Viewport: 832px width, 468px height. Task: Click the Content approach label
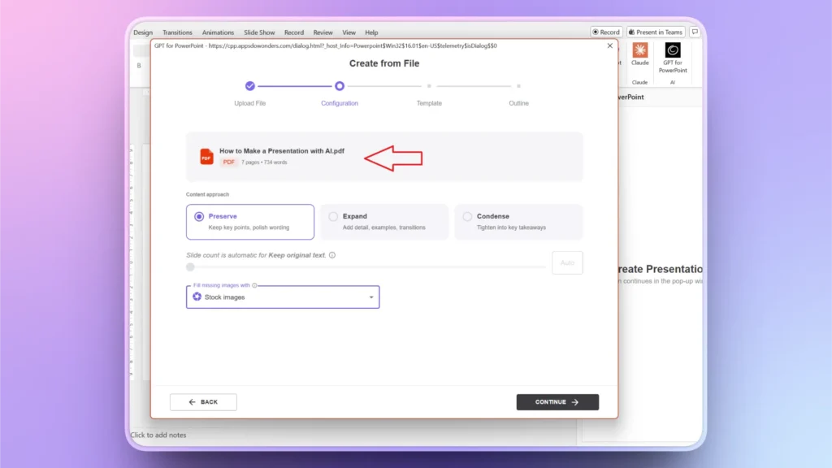coord(207,194)
